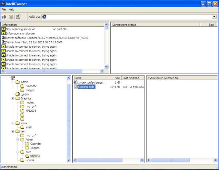
Task: Collapse the Graphics folder
Action: pos(13,98)
